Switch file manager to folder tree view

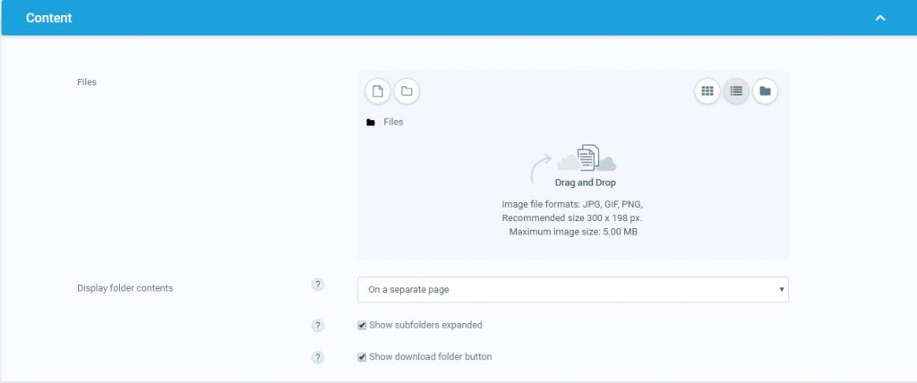point(765,91)
